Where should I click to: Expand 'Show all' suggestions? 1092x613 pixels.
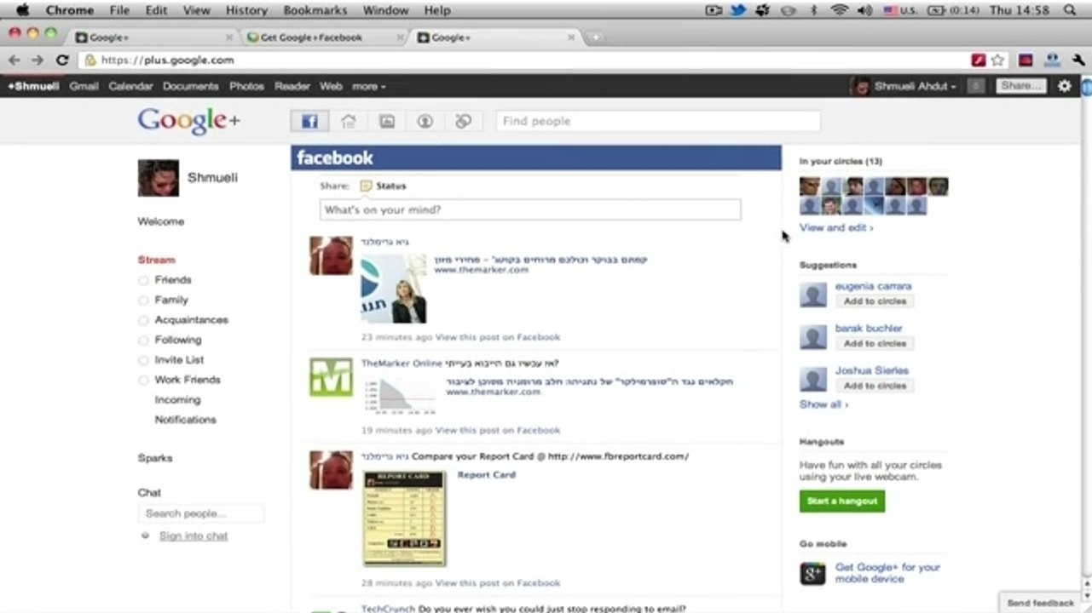823,404
